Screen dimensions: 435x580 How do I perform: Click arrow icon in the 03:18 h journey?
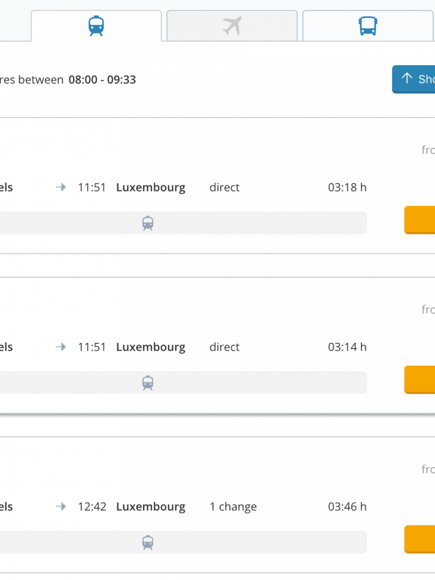point(61,188)
